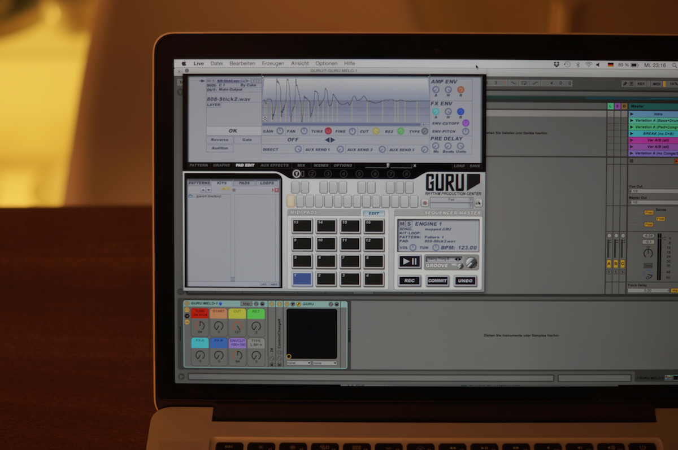
Task: Click the red record icon beside the Pad dropdown
Action: (x=424, y=203)
